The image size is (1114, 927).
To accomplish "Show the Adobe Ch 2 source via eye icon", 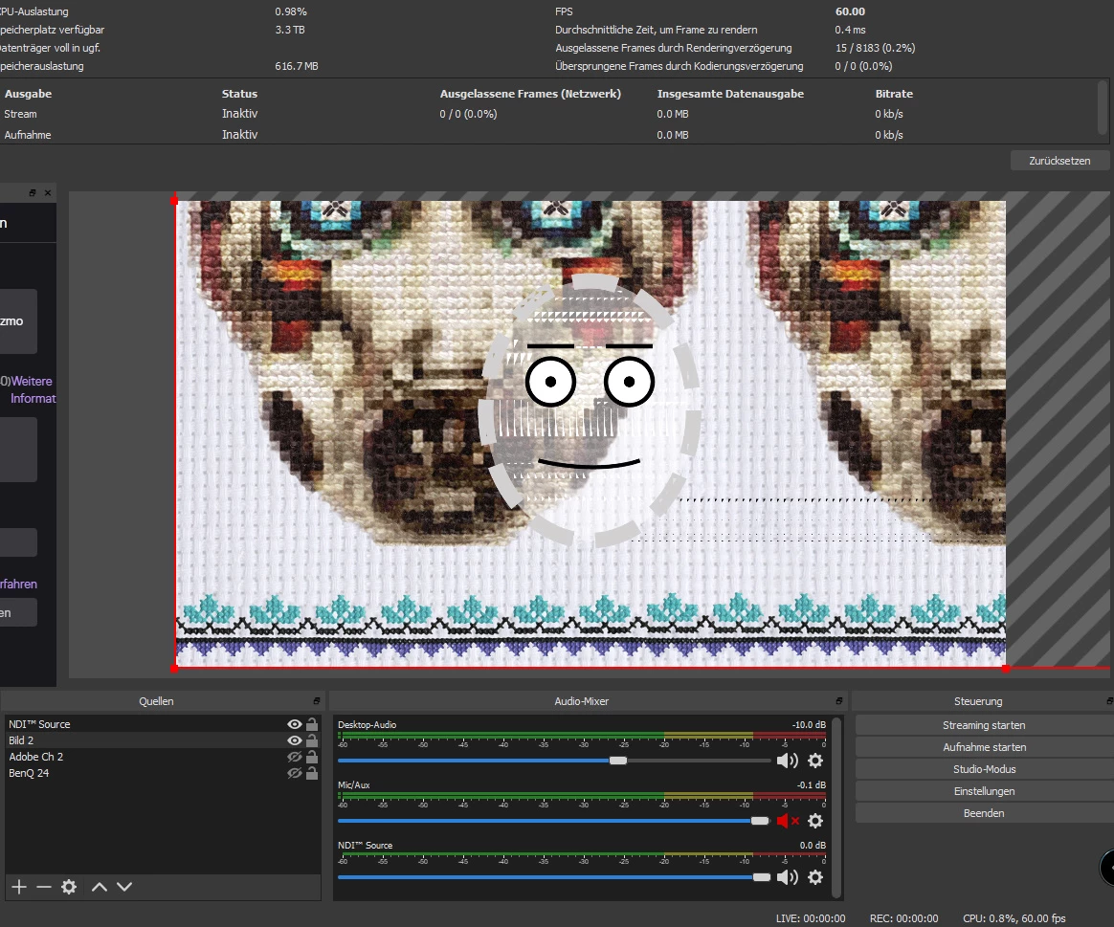I will (x=294, y=757).
